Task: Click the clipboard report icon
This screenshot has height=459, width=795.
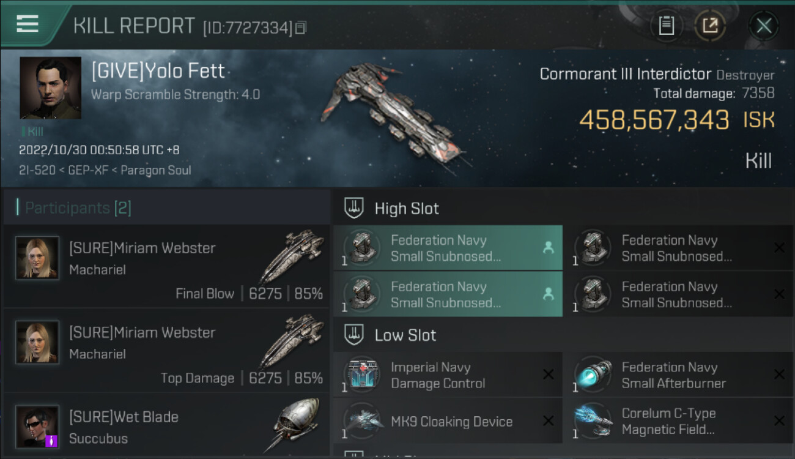Action: 666,26
